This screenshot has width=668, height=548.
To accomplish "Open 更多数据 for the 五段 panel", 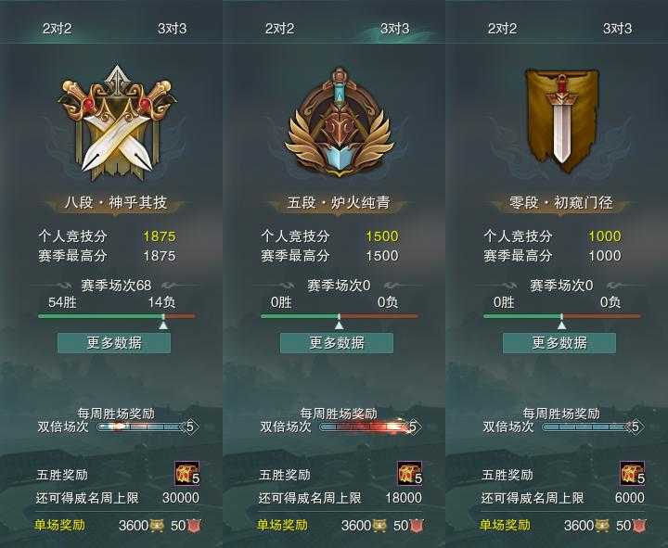I will point(337,343).
